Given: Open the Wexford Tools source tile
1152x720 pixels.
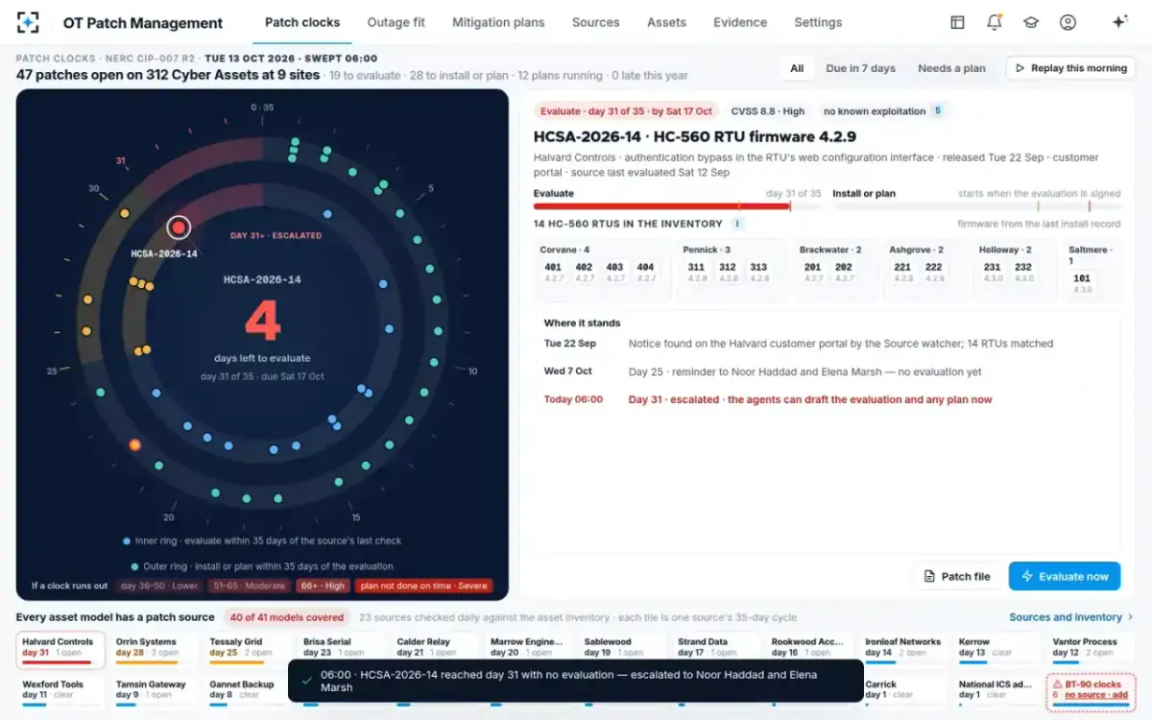Looking at the screenshot, I should tap(60, 691).
